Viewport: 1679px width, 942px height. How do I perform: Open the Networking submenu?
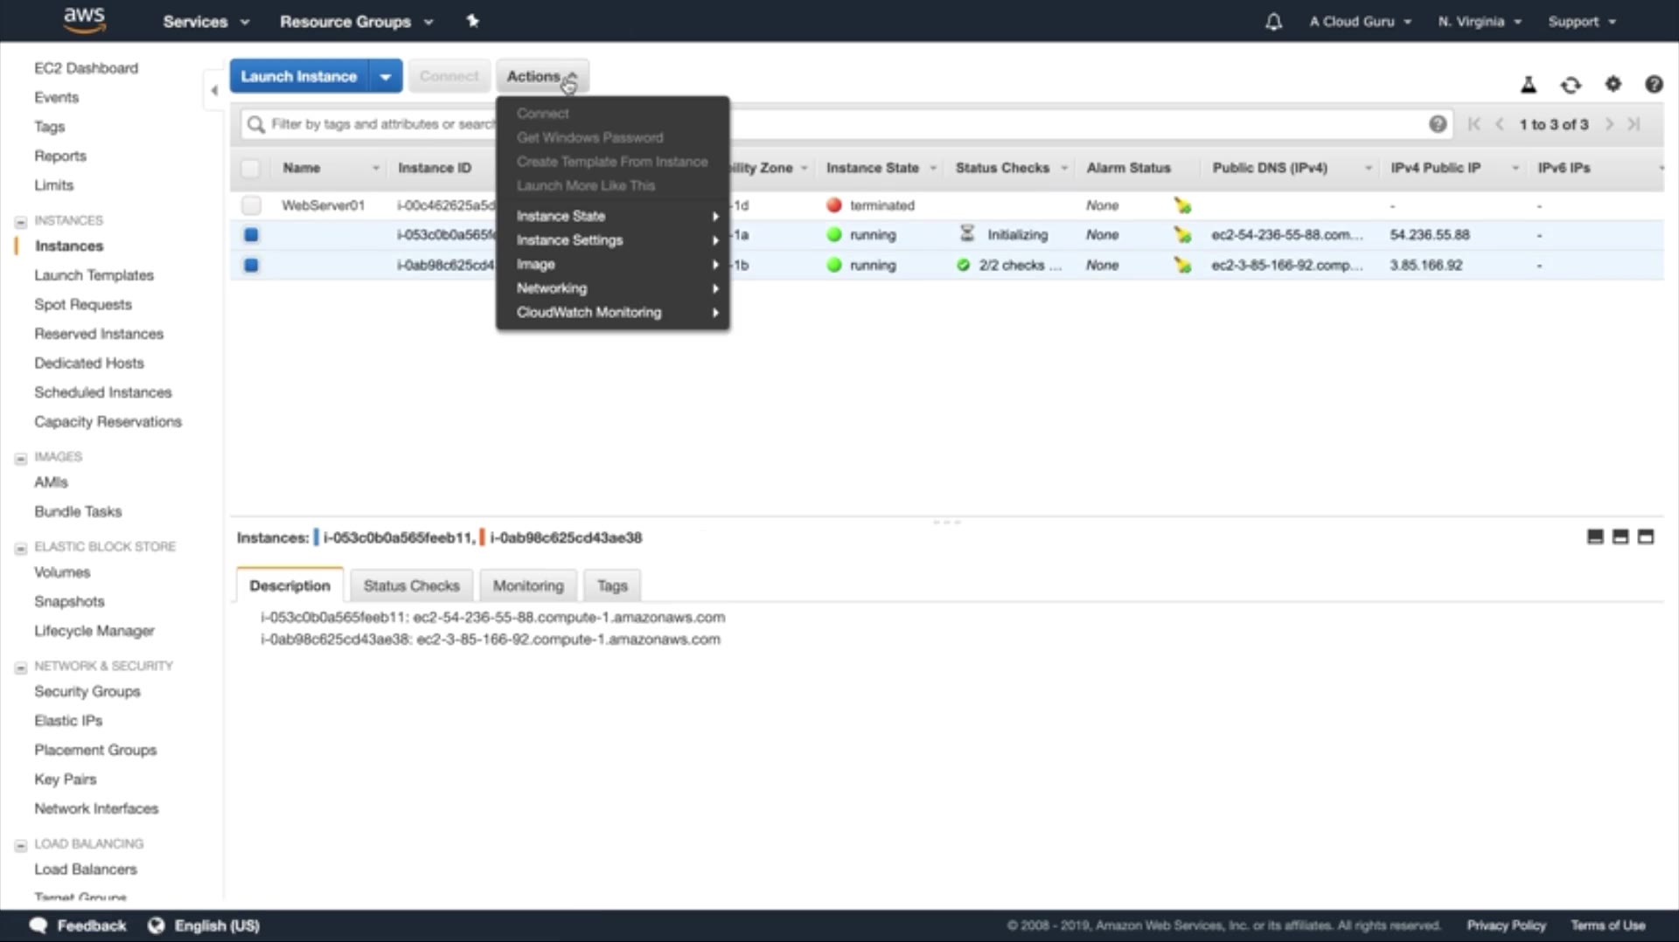(x=613, y=288)
